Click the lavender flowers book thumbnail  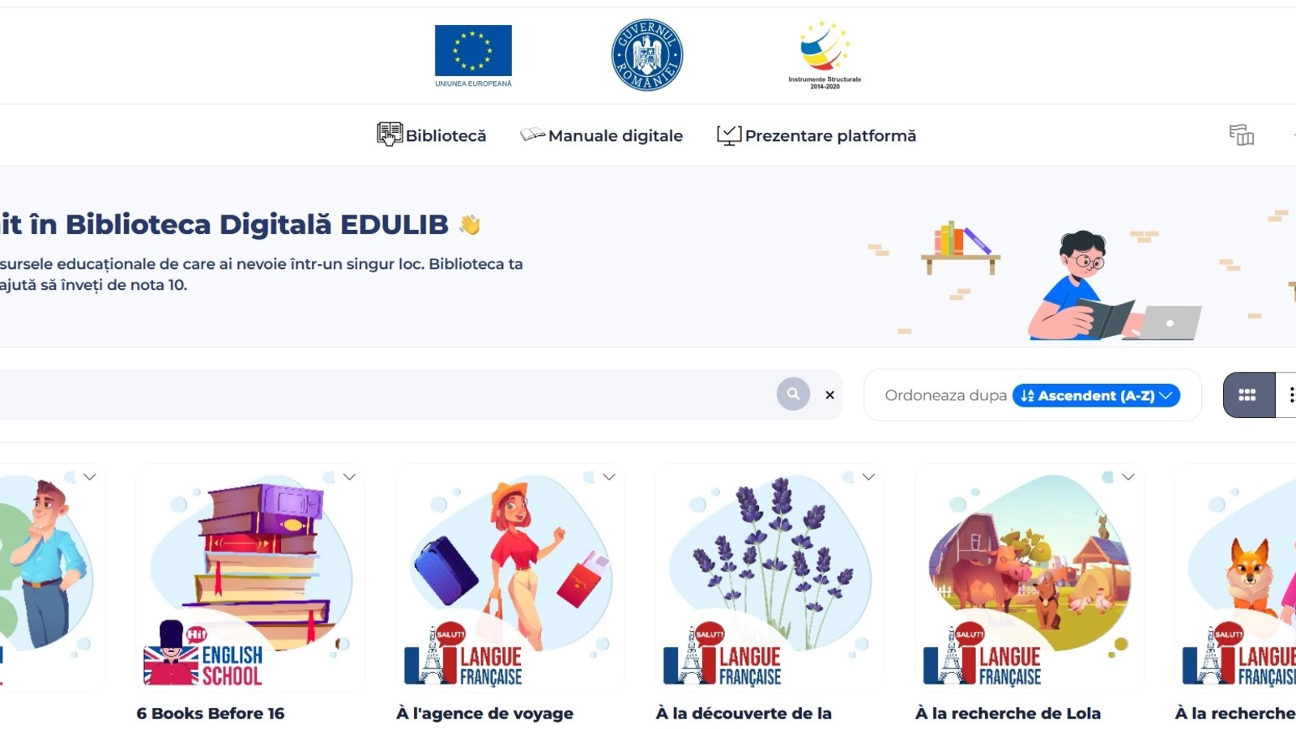[x=769, y=578]
